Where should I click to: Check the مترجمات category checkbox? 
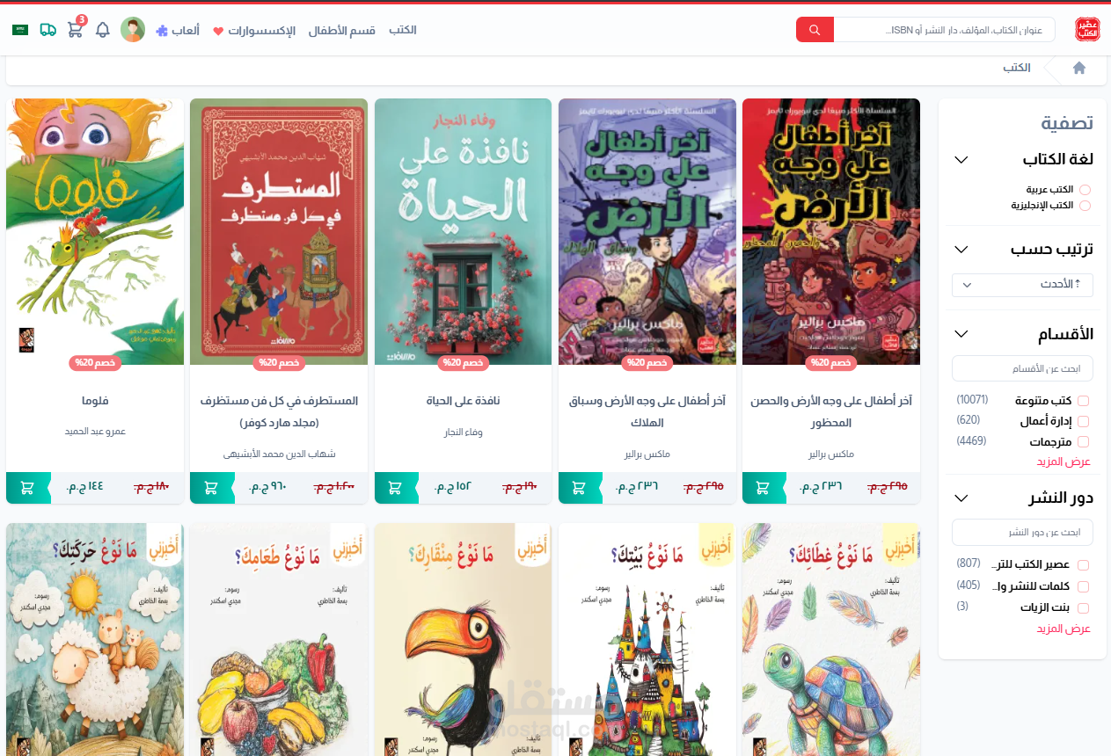tap(1084, 442)
